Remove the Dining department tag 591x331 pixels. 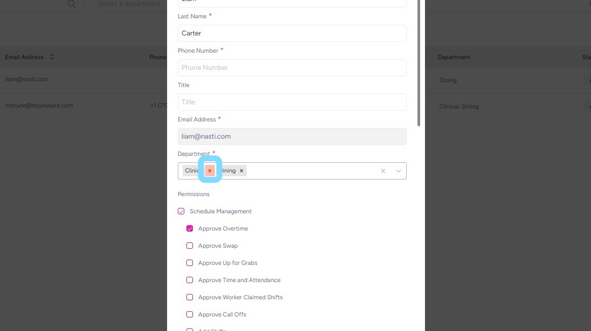pyautogui.click(x=242, y=171)
